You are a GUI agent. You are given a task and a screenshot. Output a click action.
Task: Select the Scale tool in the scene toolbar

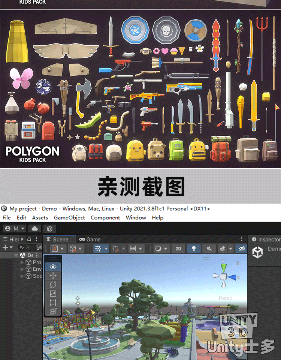(53, 294)
